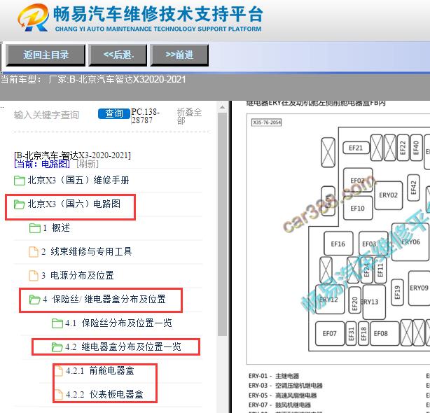Collapse folder icon of 4.2 继电器盒分布及位置一览
This screenshot has width=430, height=413.
(57, 347)
